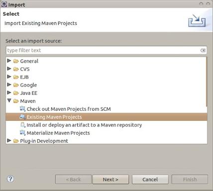Expand the CVS category arrow
The height and width of the screenshot is (191, 213).
(x=9, y=69)
